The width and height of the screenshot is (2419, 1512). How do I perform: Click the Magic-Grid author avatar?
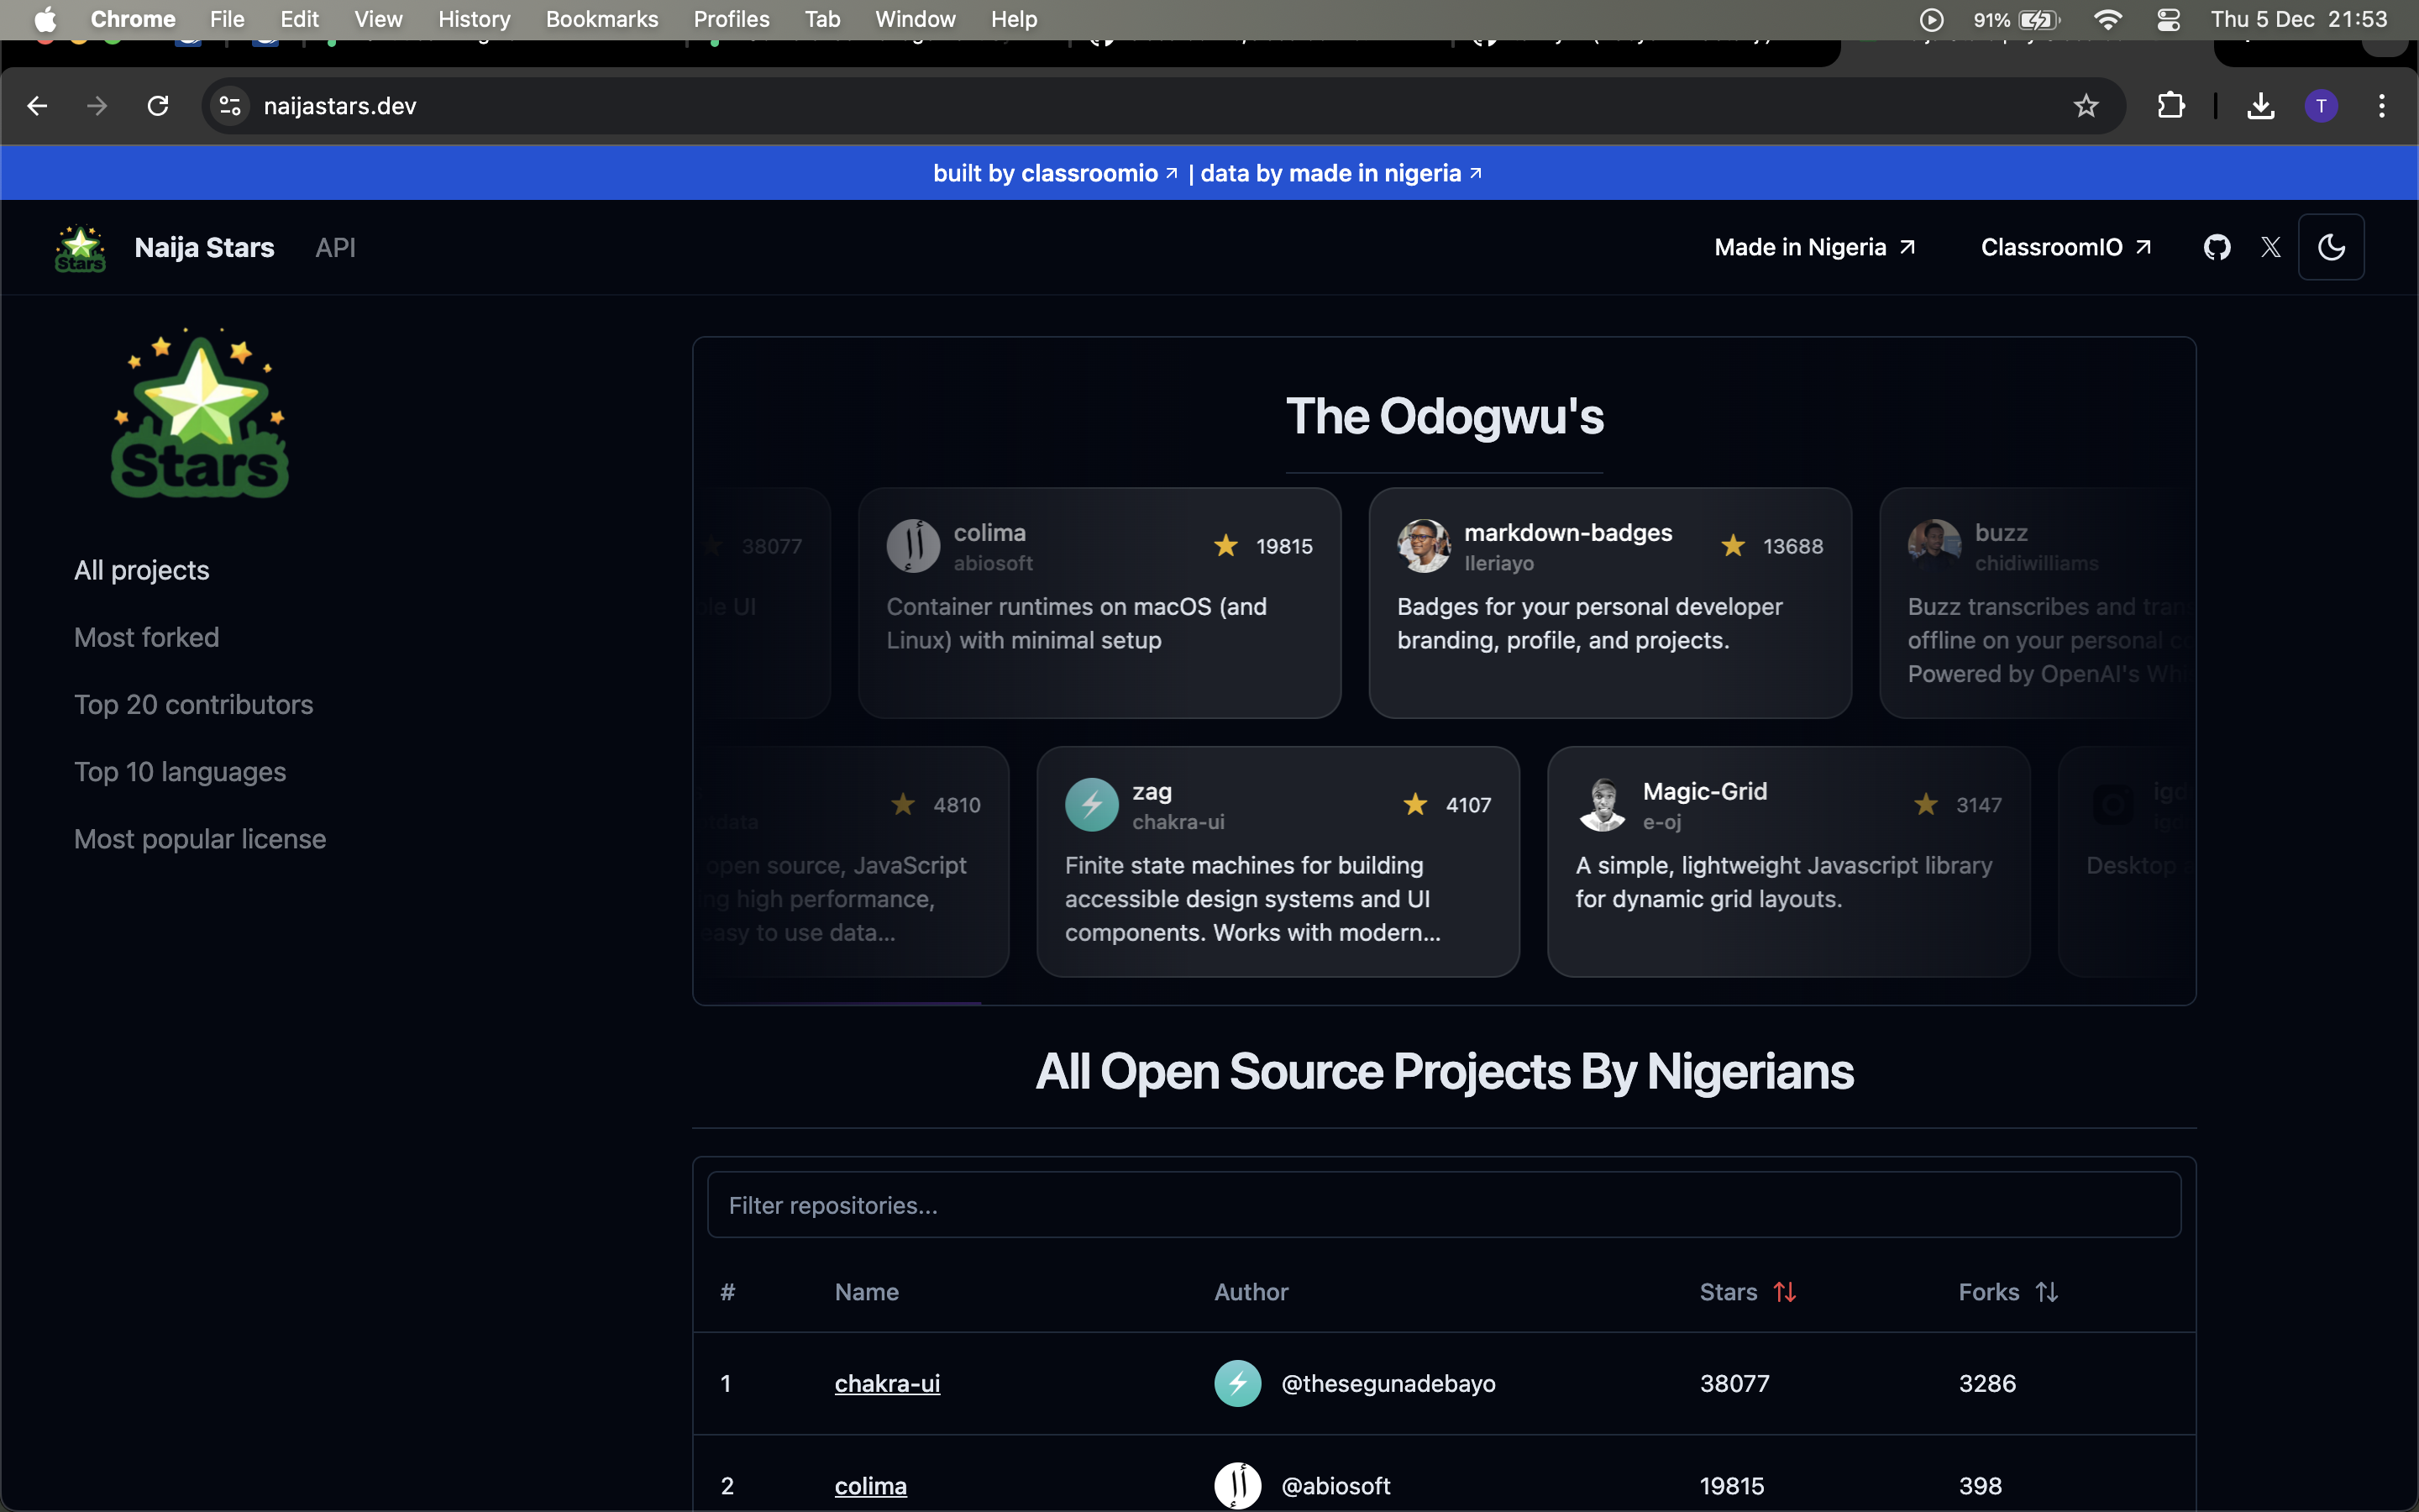tap(1603, 805)
